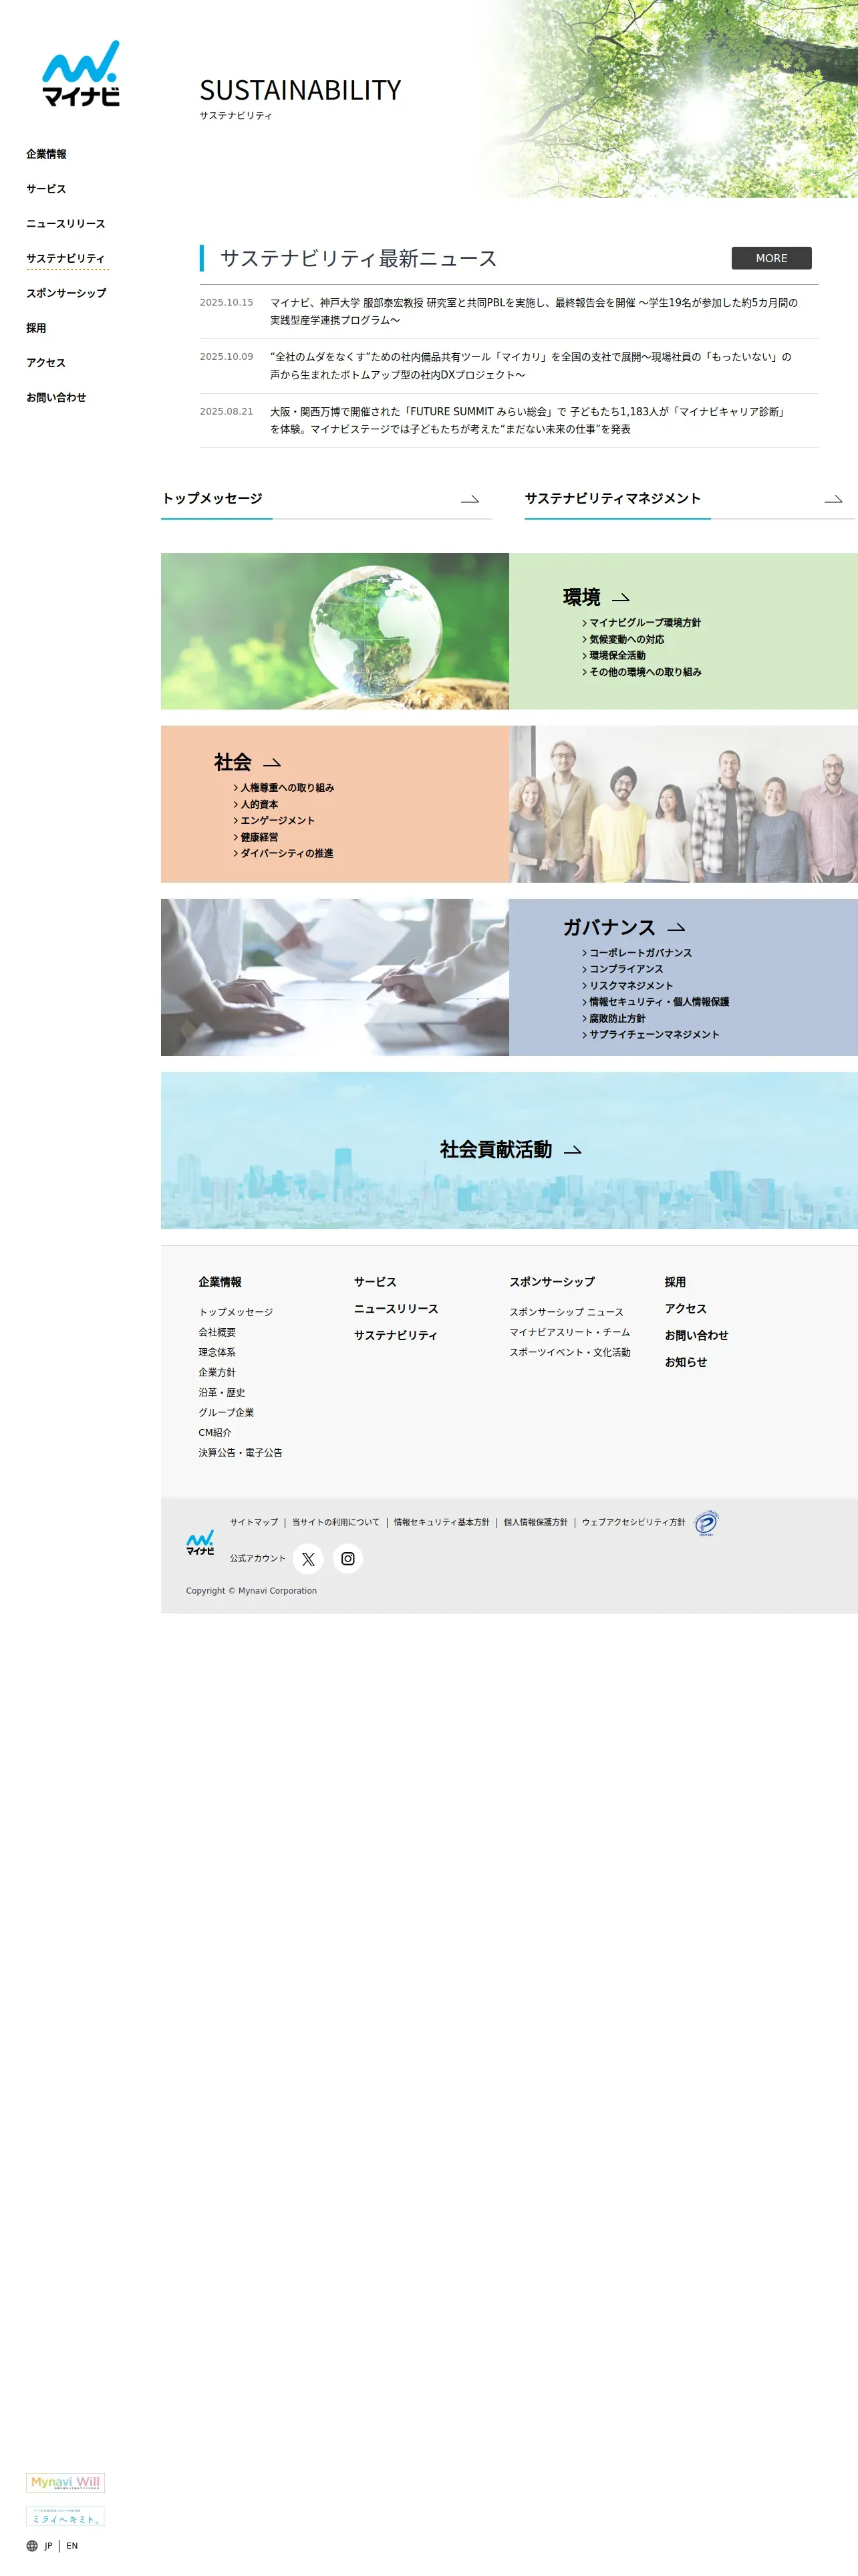The height and width of the screenshot is (2576, 858).
Task: Open サプライチェーンマネジメント link
Action: pyautogui.click(x=654, y=1035)
